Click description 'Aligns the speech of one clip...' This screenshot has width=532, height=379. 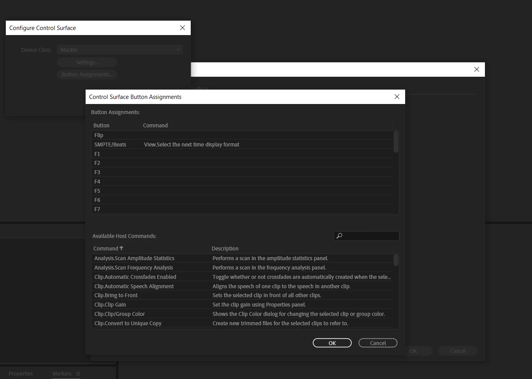coord(281,286)
